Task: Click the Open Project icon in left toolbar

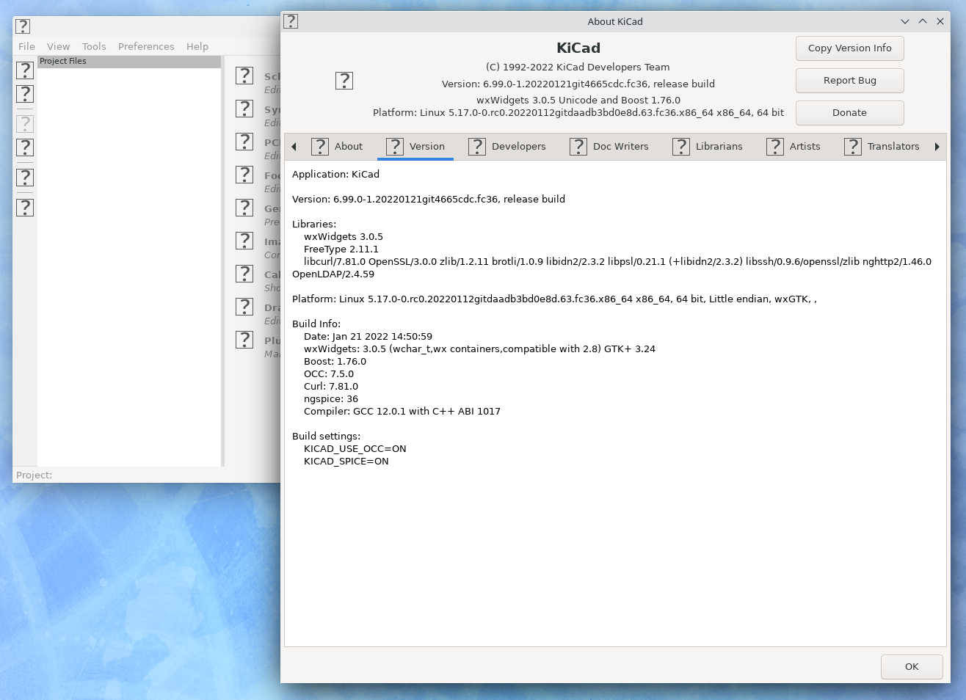Action: 25,94
